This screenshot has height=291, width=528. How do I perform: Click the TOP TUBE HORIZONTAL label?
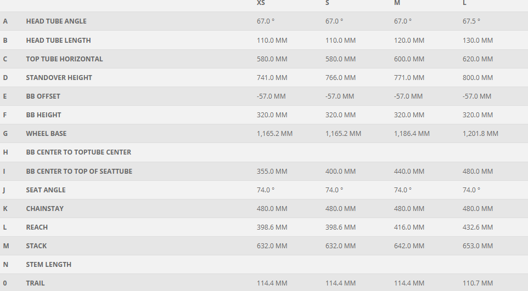click(x=64, y=59)
